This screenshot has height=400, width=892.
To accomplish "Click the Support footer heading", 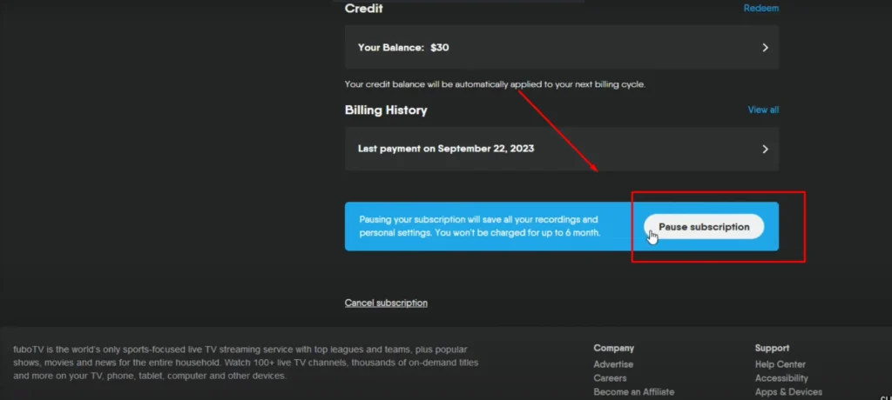I will coord(772,348).
